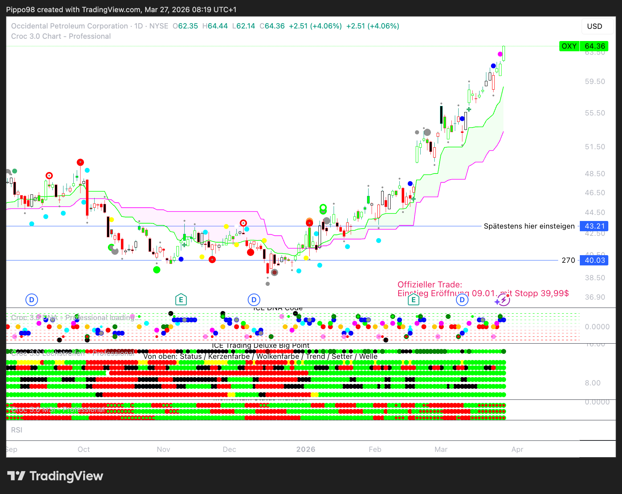Click the 2026 label on the time axis
The image size is (622, 494).
coord(306,449)
